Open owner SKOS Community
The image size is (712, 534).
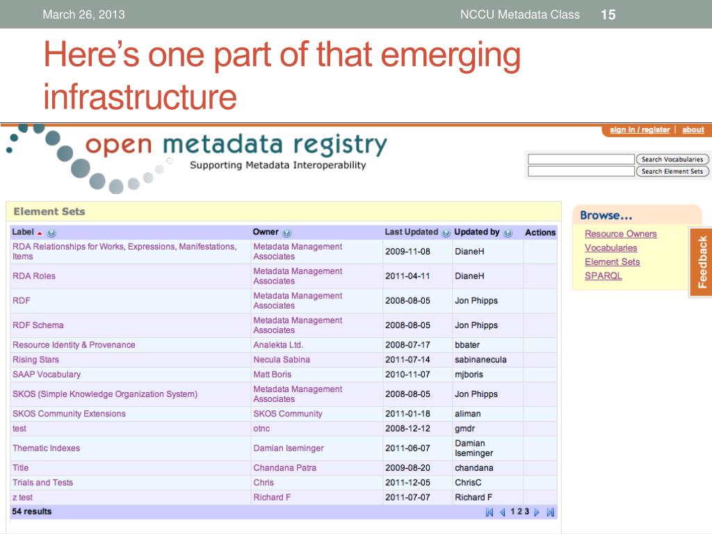[x=287, y=414]
